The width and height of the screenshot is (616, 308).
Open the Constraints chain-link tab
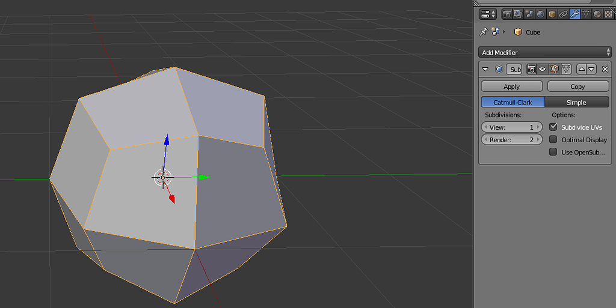(x=563, y=14)
